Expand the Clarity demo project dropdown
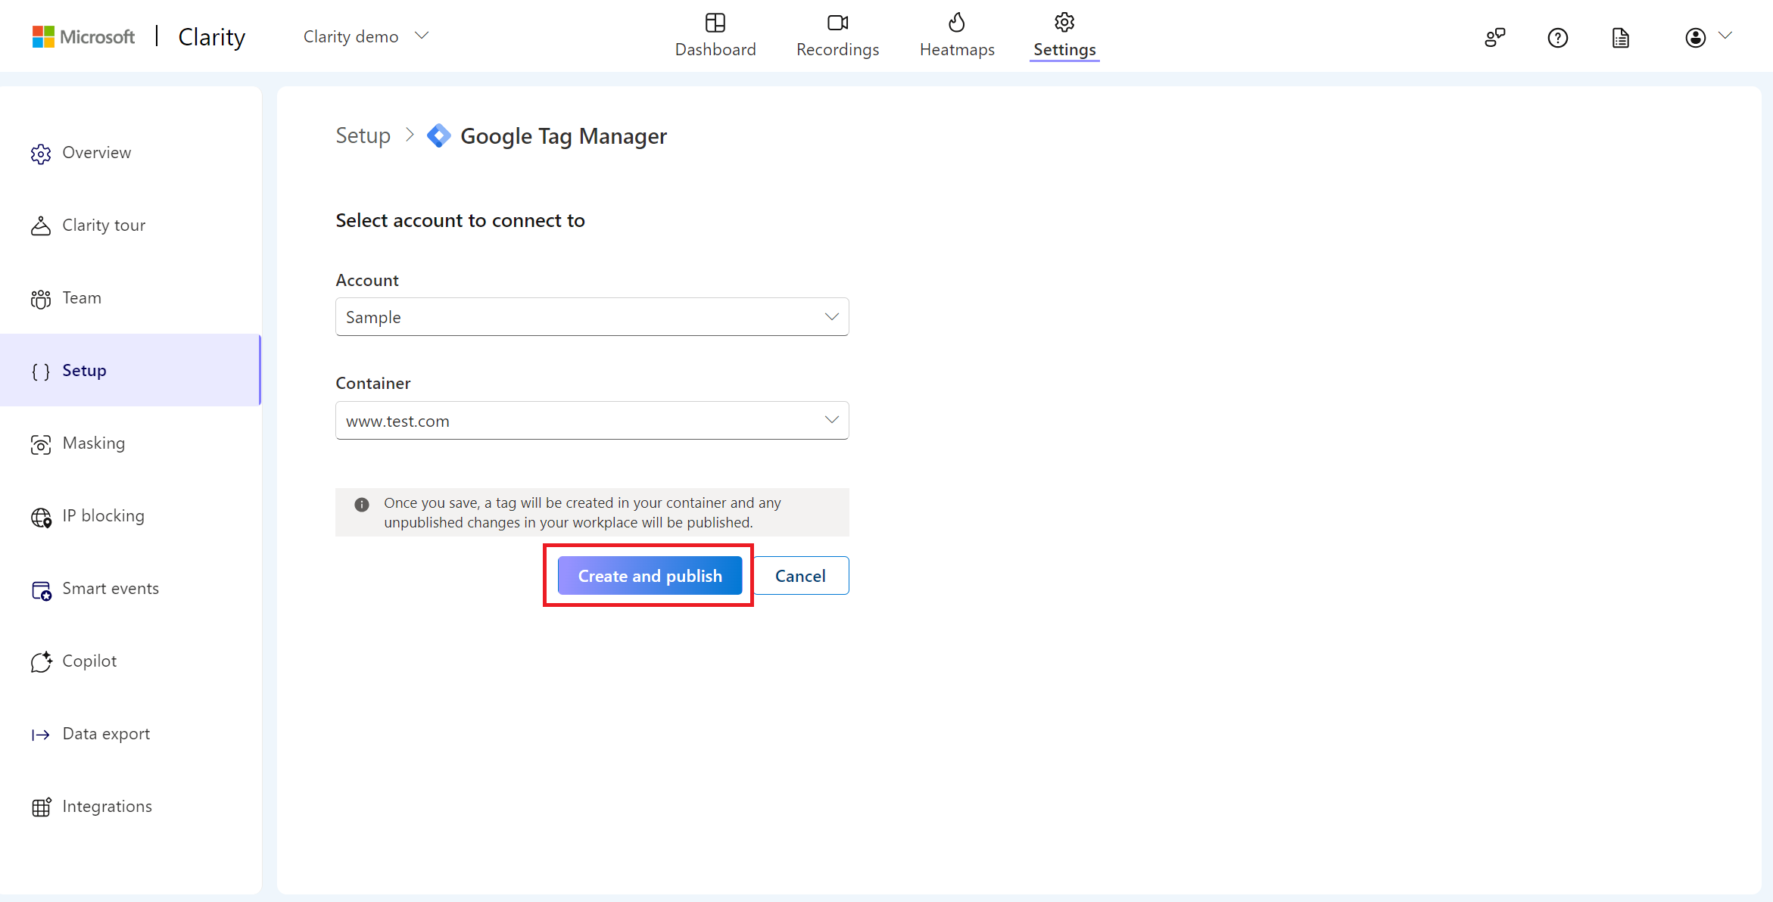This screenshot has width=1773, height=902. click(366, 36)
